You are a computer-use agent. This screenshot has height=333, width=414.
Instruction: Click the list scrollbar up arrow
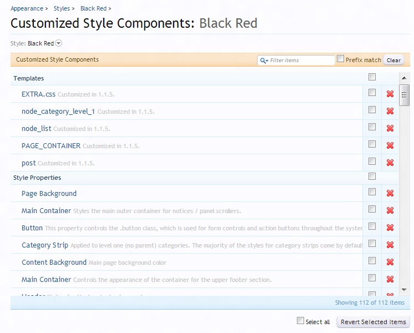(x=404, y=78)
